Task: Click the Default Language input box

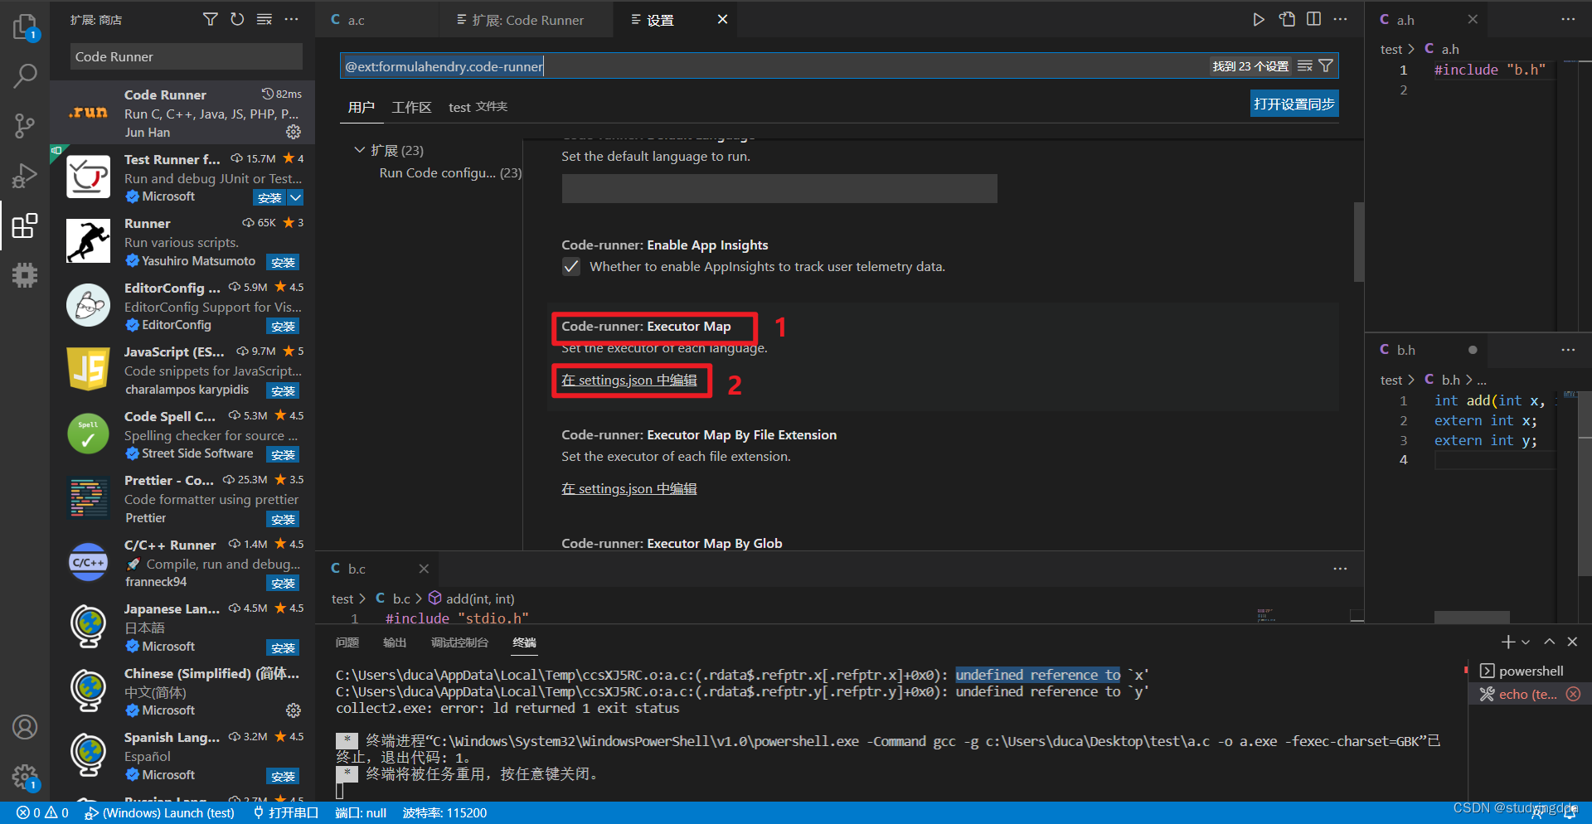Action: [779, 188]
